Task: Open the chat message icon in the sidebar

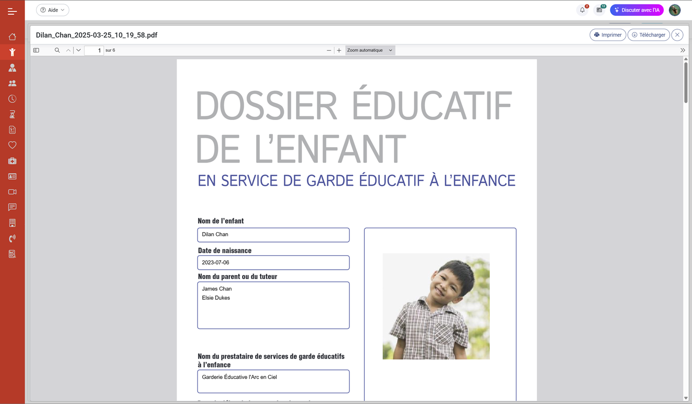Action: click(x=12, y=207)
